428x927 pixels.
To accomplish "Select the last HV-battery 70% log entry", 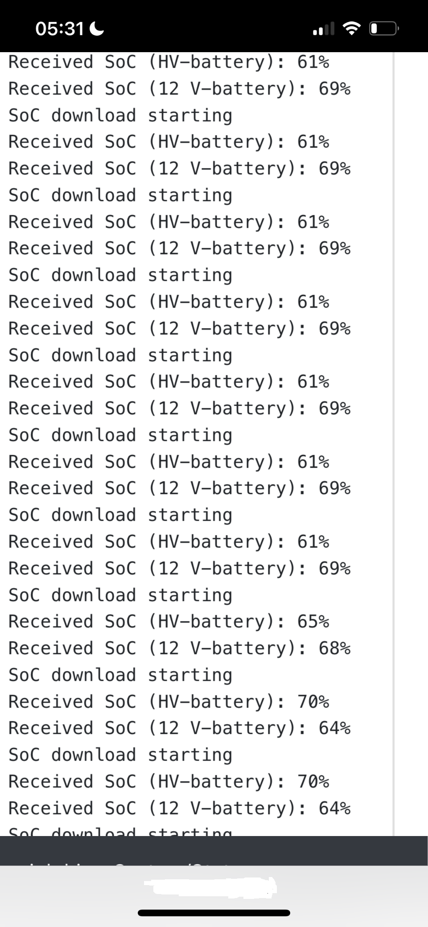I will click(x=169, y=782).
